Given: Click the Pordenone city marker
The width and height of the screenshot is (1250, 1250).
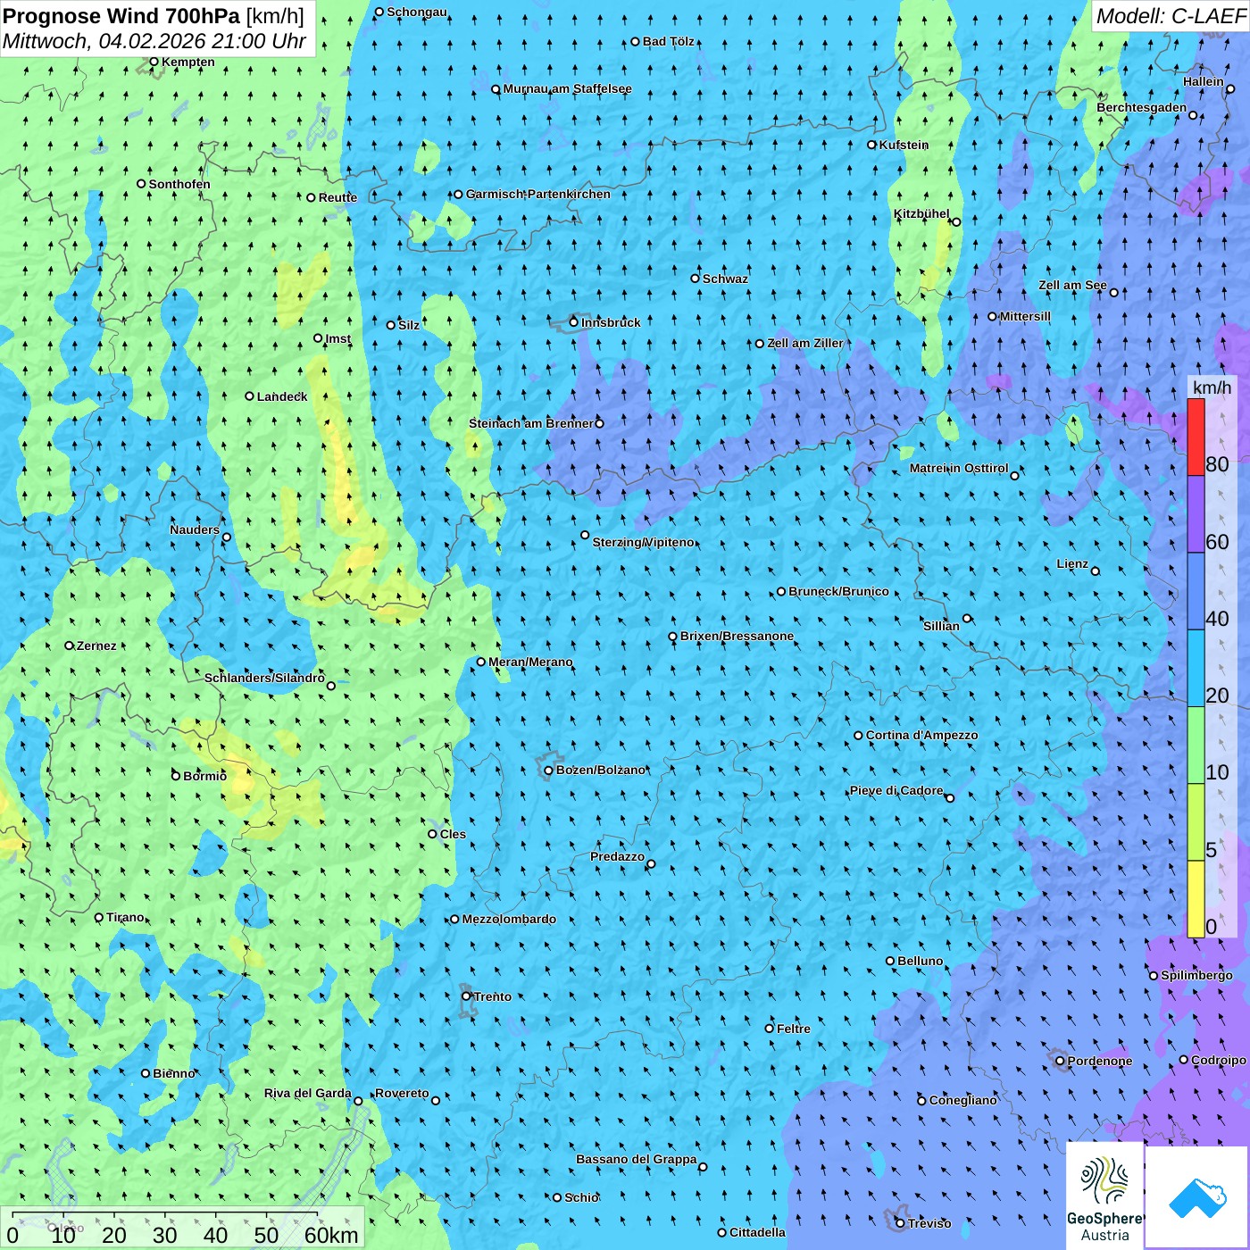Looking at the screenshot, I should pos(1060,1061).
